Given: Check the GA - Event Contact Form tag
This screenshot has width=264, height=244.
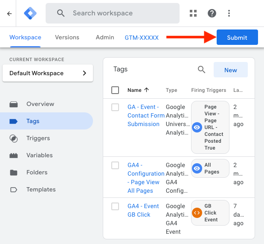Looking at the screenshot, I should tap(115, 107).
